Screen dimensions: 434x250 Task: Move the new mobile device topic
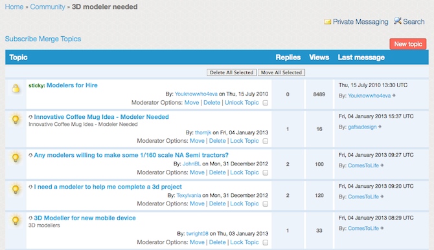click(x=197, y=242)
